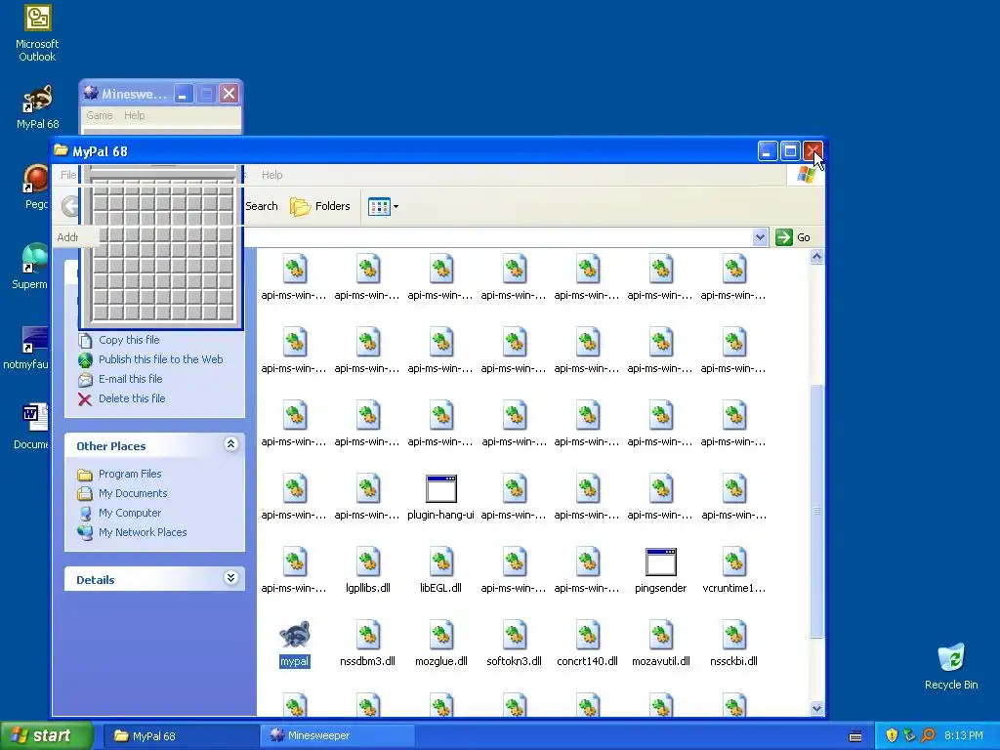The height and width of the screenshot is (750, 1000).
Task: Expand the address bar dropdown arrow
Action: [x=760, y=237]
